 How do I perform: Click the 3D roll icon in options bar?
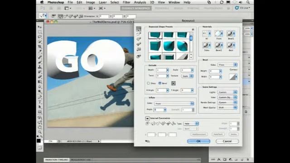click(x=66, y=16)
